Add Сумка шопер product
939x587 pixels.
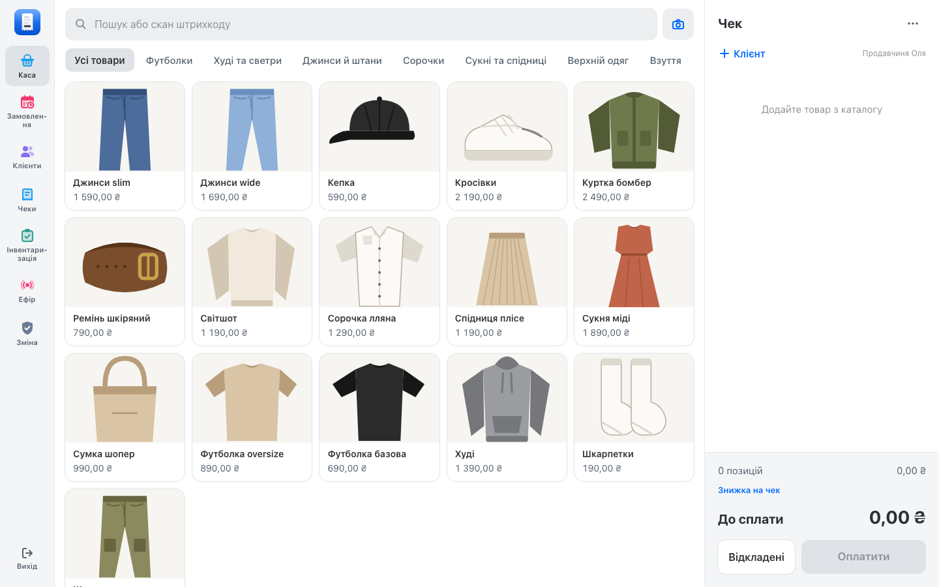click(x=125, y=417)
